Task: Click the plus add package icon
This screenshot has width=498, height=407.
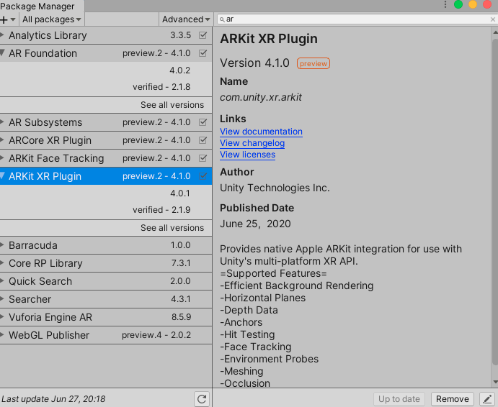Action: coord(4,19)
